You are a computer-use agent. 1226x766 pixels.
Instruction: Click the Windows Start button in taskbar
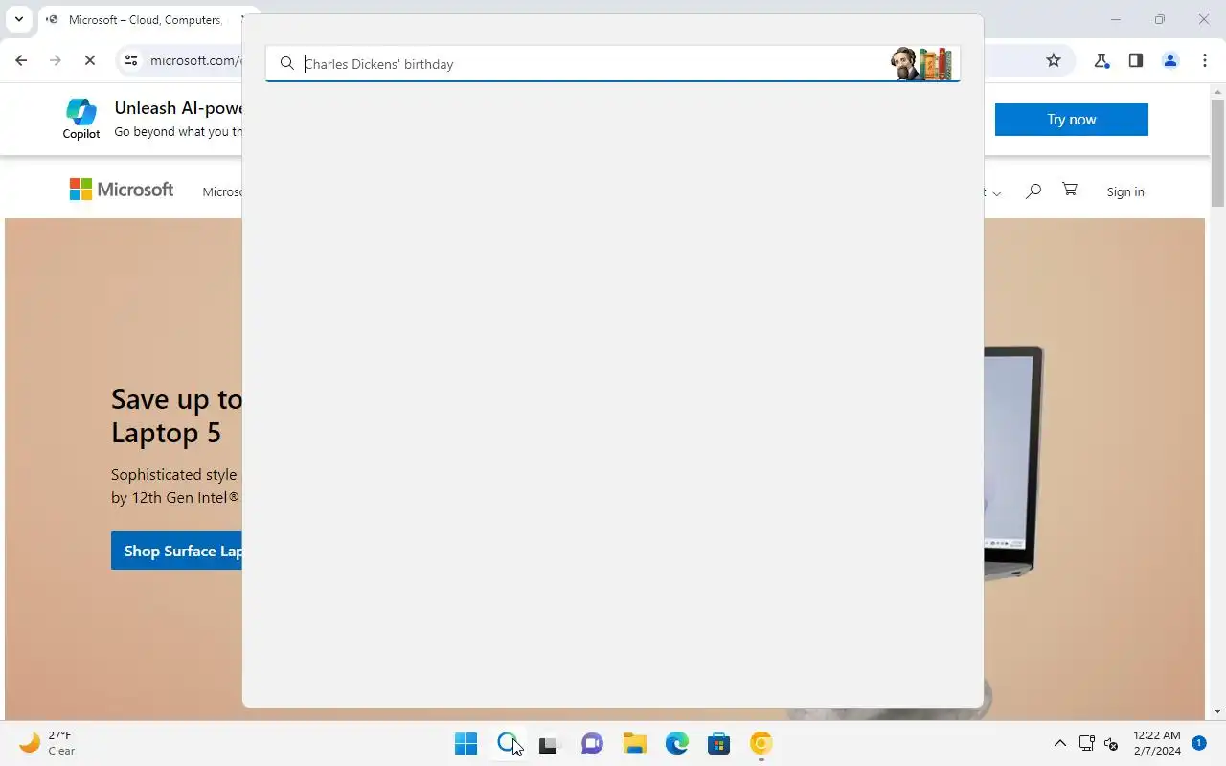click(x=465, y=743)
